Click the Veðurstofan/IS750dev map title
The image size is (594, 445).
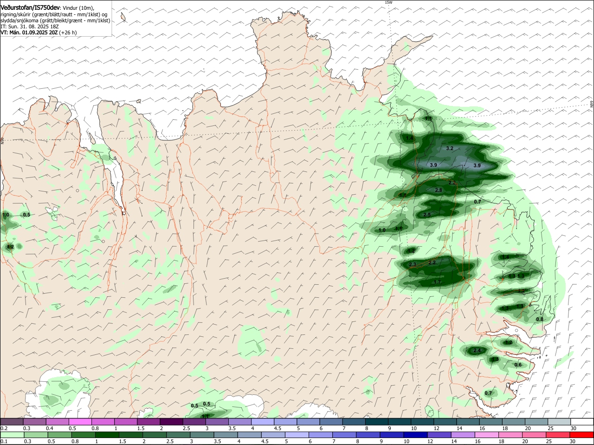point(30,7)
